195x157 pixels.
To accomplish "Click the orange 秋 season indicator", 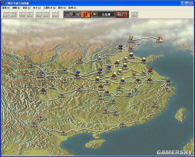I will (85, 14).
